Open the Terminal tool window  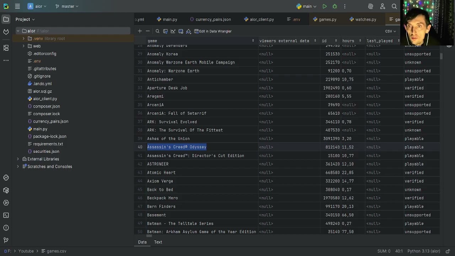coord(6,215)
